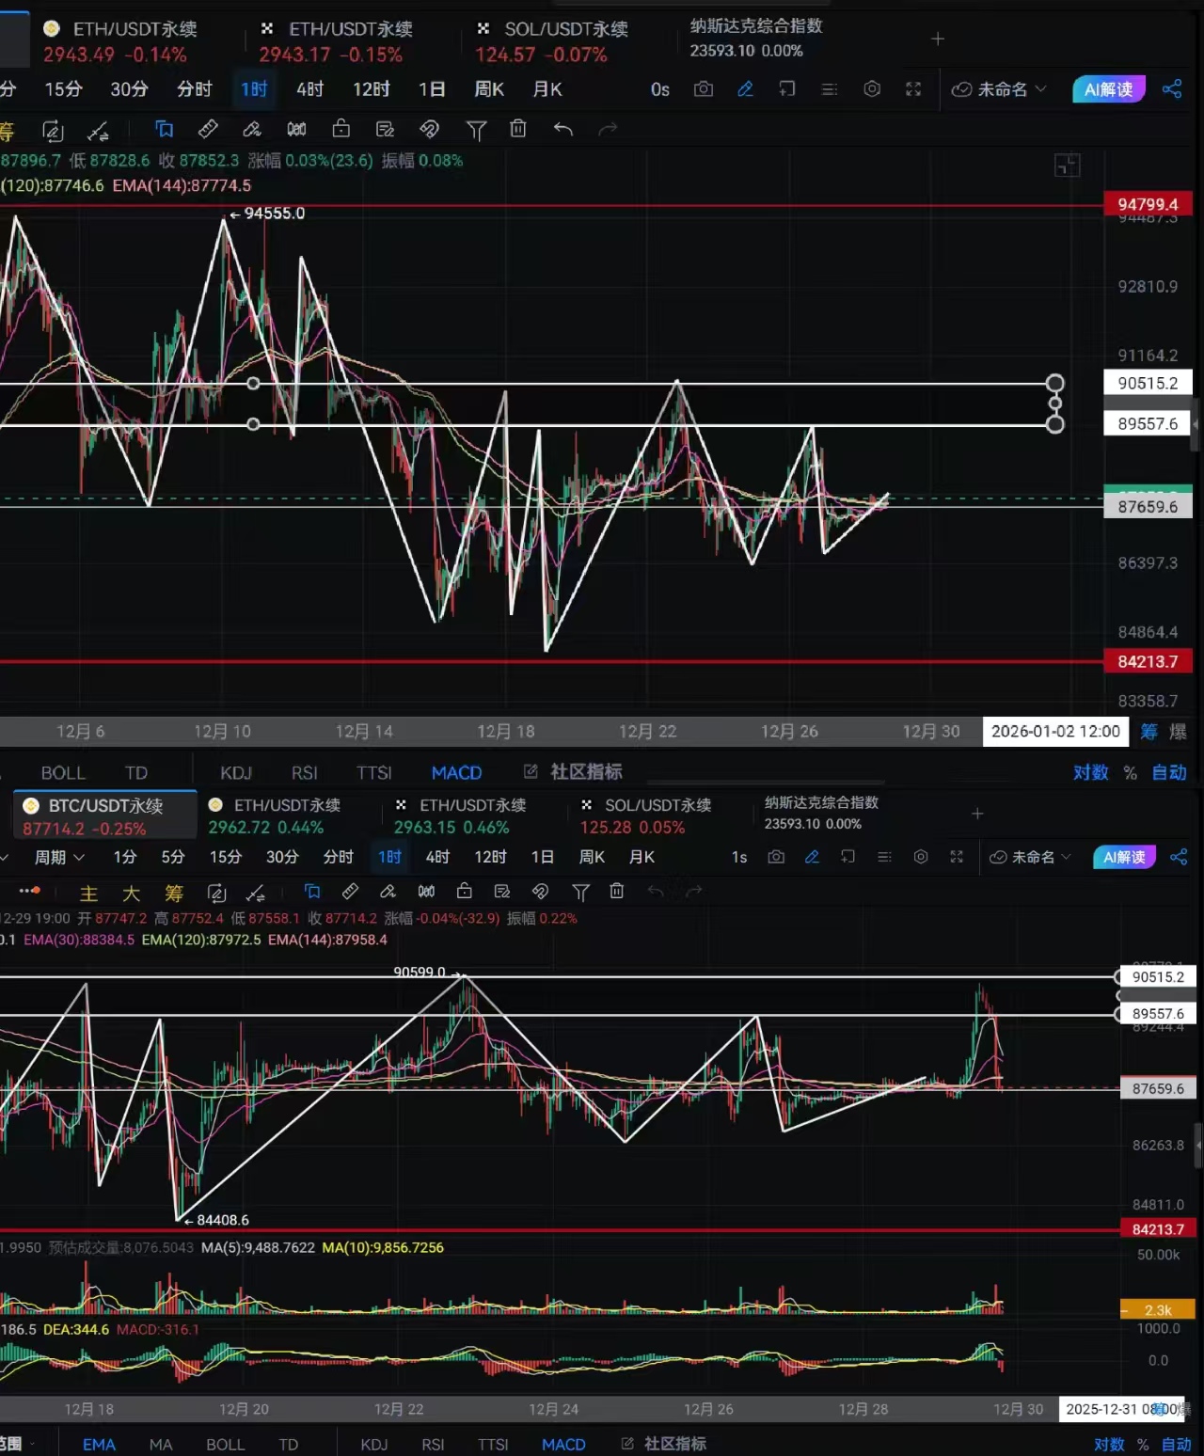Select the 4时 timeframe in upper chart
The height and width of the screenshot is (1456, 1204).
click(309, 89)
